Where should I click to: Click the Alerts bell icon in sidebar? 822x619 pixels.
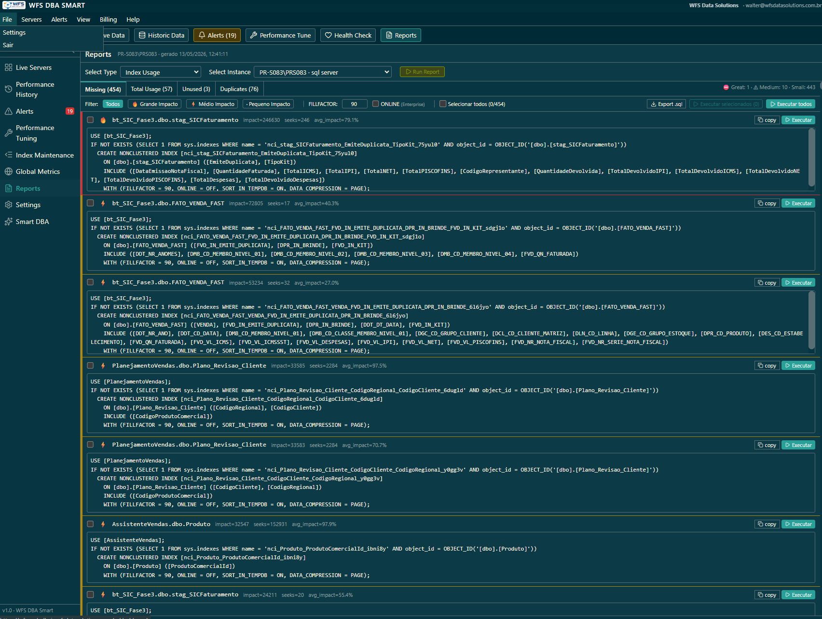point(8,111)
